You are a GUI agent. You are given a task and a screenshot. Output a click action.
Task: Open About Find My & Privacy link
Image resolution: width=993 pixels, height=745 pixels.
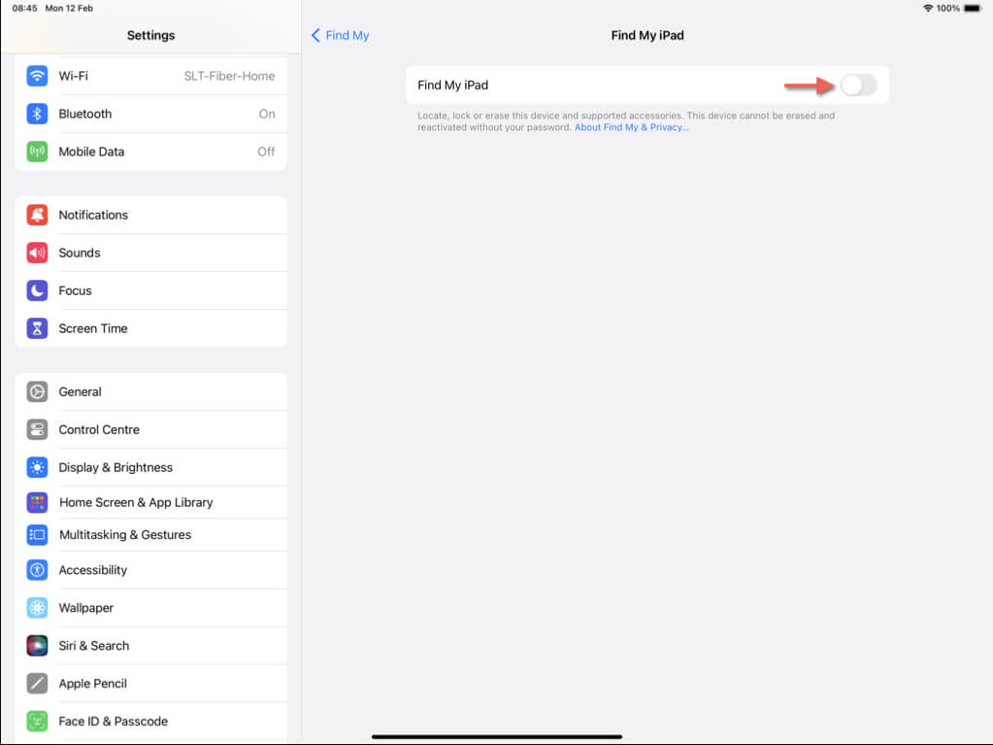(x=631, y=127)
